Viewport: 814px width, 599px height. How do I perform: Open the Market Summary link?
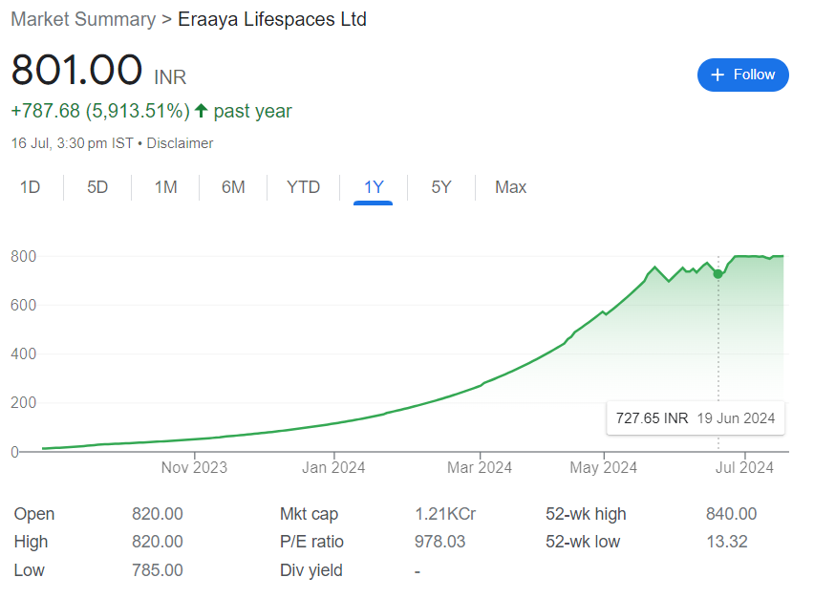pyautogui.click(x=83, y=19)
